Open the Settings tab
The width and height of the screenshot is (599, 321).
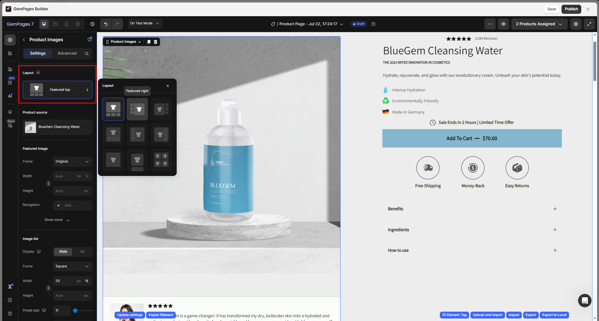(x=38, y=53)
